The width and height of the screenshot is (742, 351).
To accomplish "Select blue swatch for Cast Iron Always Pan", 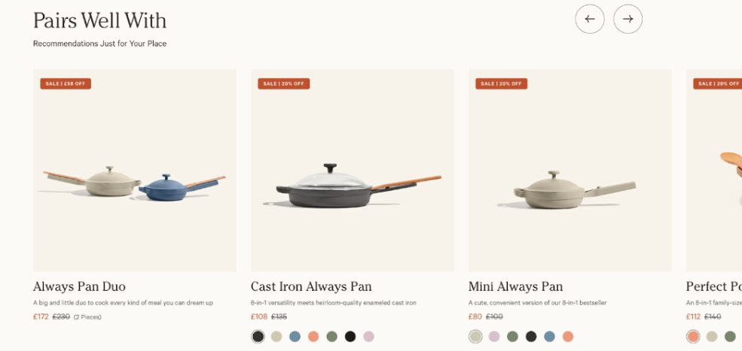I will 295,337.
